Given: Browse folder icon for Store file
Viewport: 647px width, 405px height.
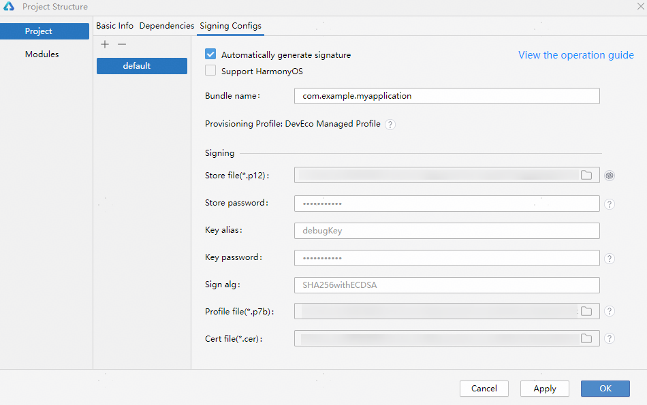Looking at the screenshot, I should tap(586, 176).
